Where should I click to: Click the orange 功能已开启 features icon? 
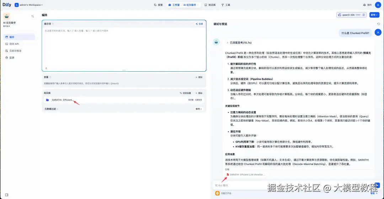[217, 193]
